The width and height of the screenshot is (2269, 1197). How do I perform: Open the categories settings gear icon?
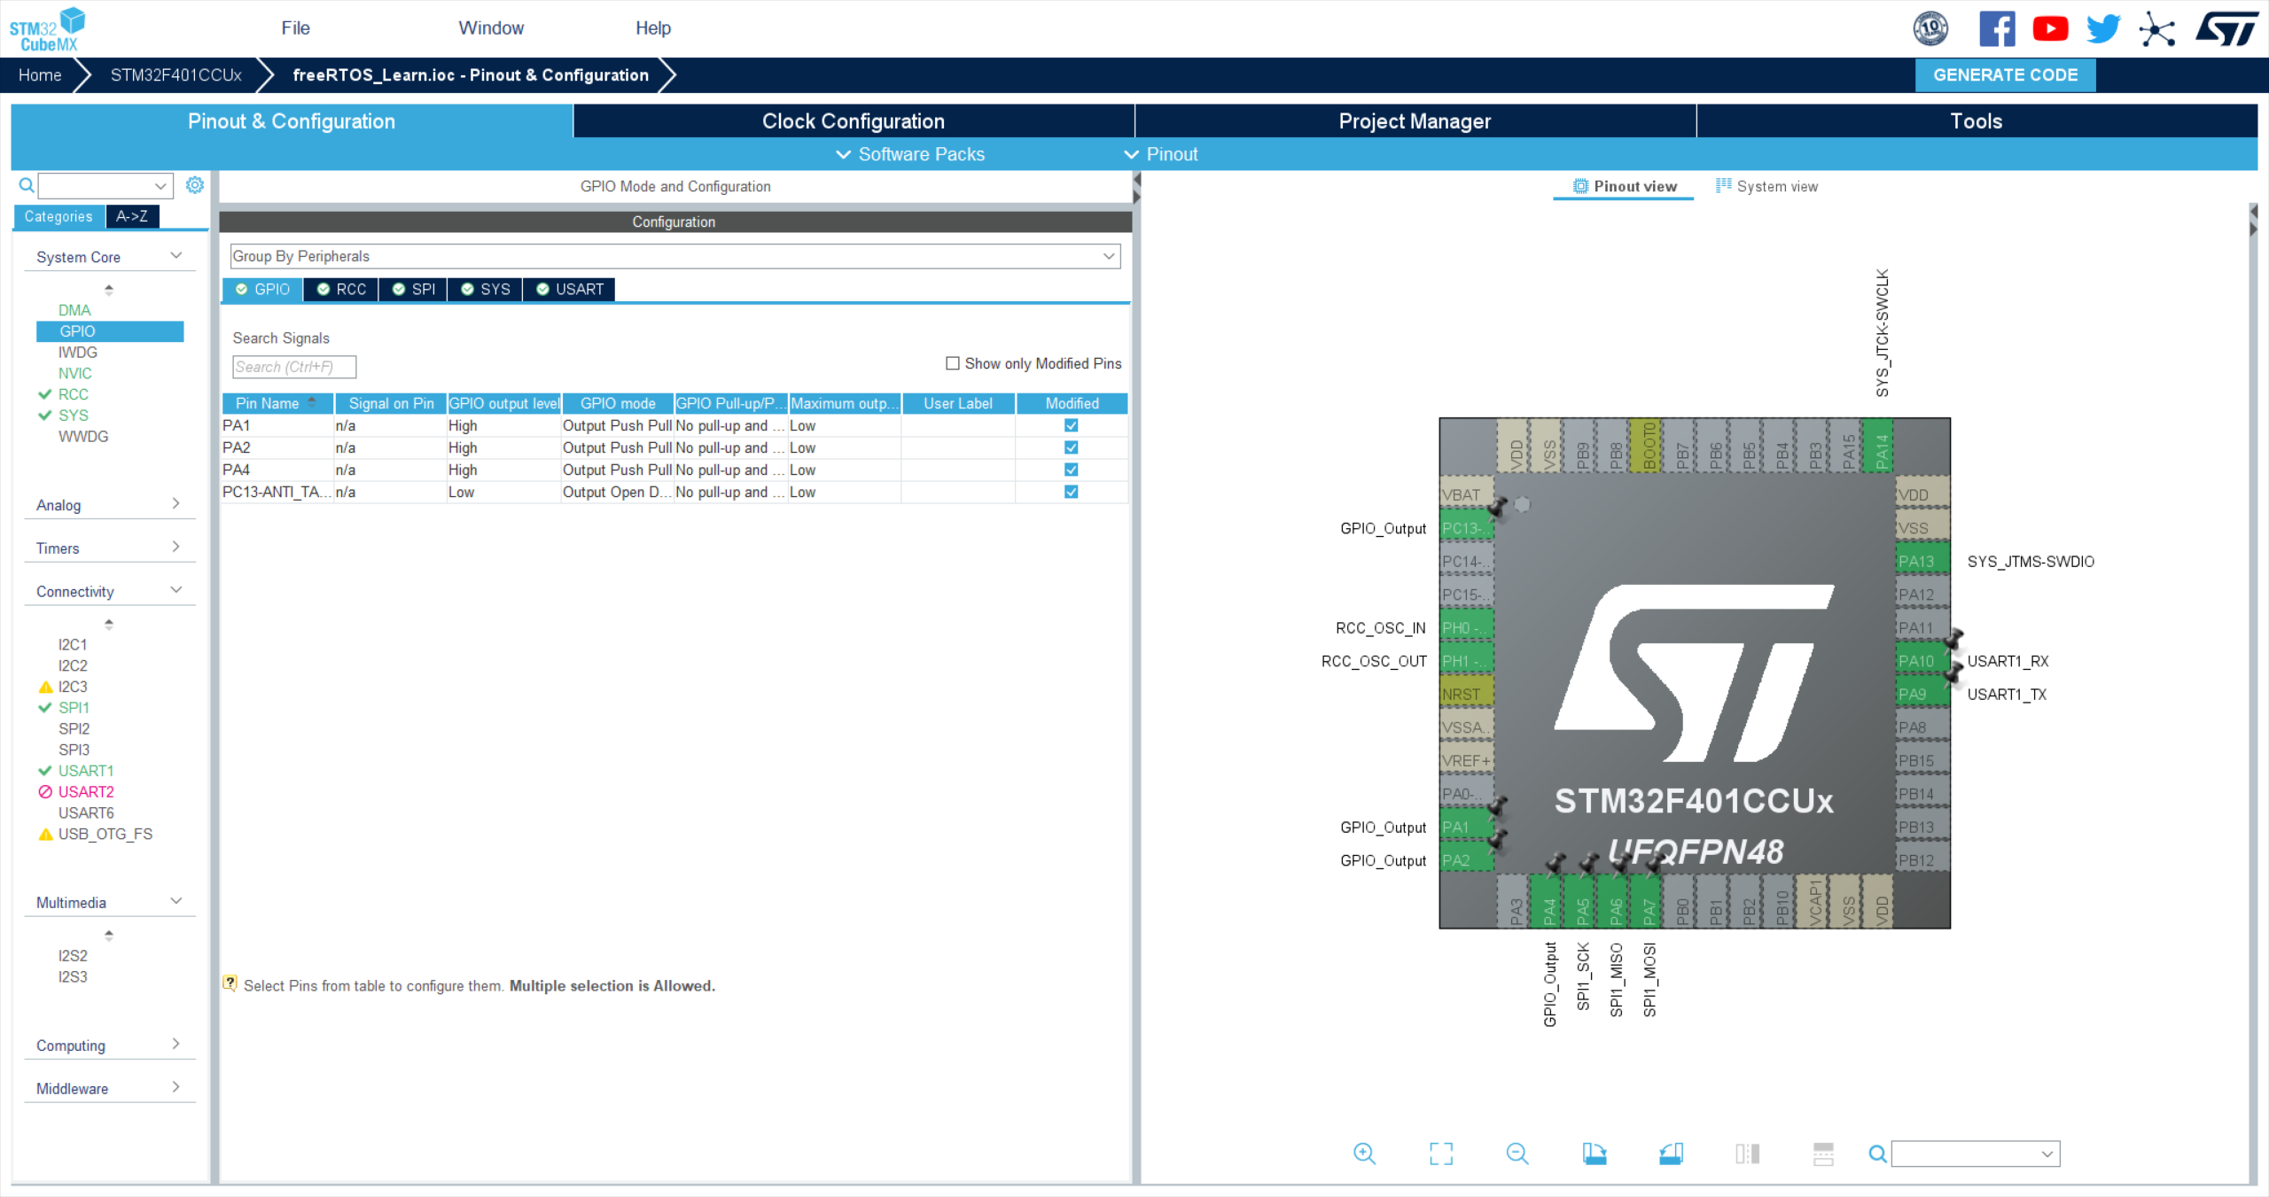195,185
